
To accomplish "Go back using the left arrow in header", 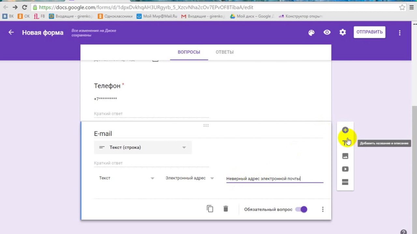I will click(11, 32).
